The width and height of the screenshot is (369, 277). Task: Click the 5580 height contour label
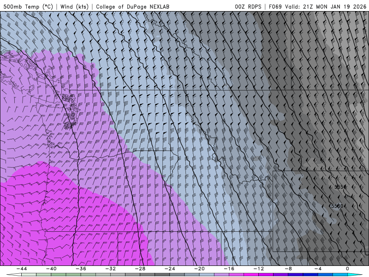point(337,206)
